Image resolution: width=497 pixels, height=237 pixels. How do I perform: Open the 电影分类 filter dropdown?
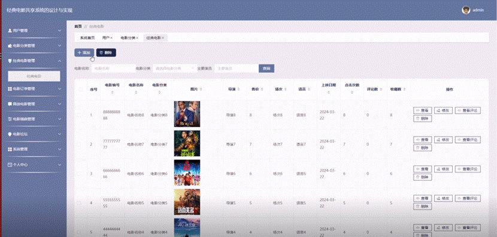point(175,68)
